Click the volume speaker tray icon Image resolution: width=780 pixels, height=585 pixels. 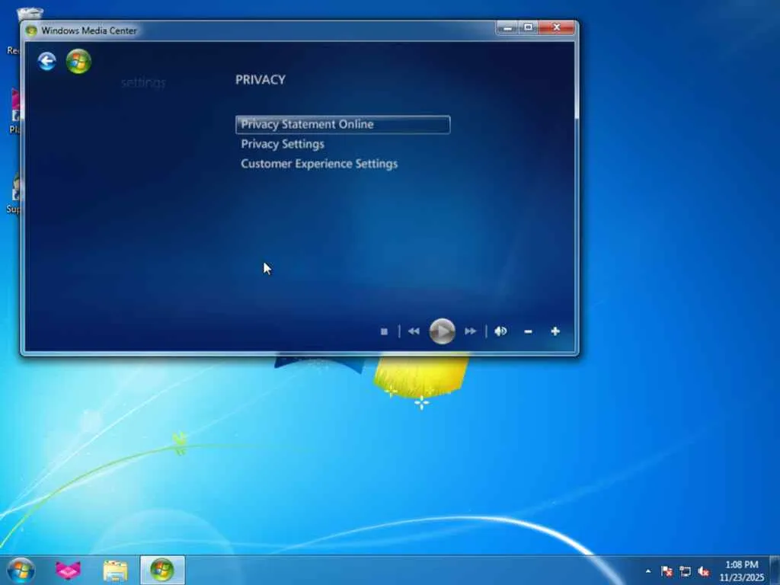pos(703,571)
